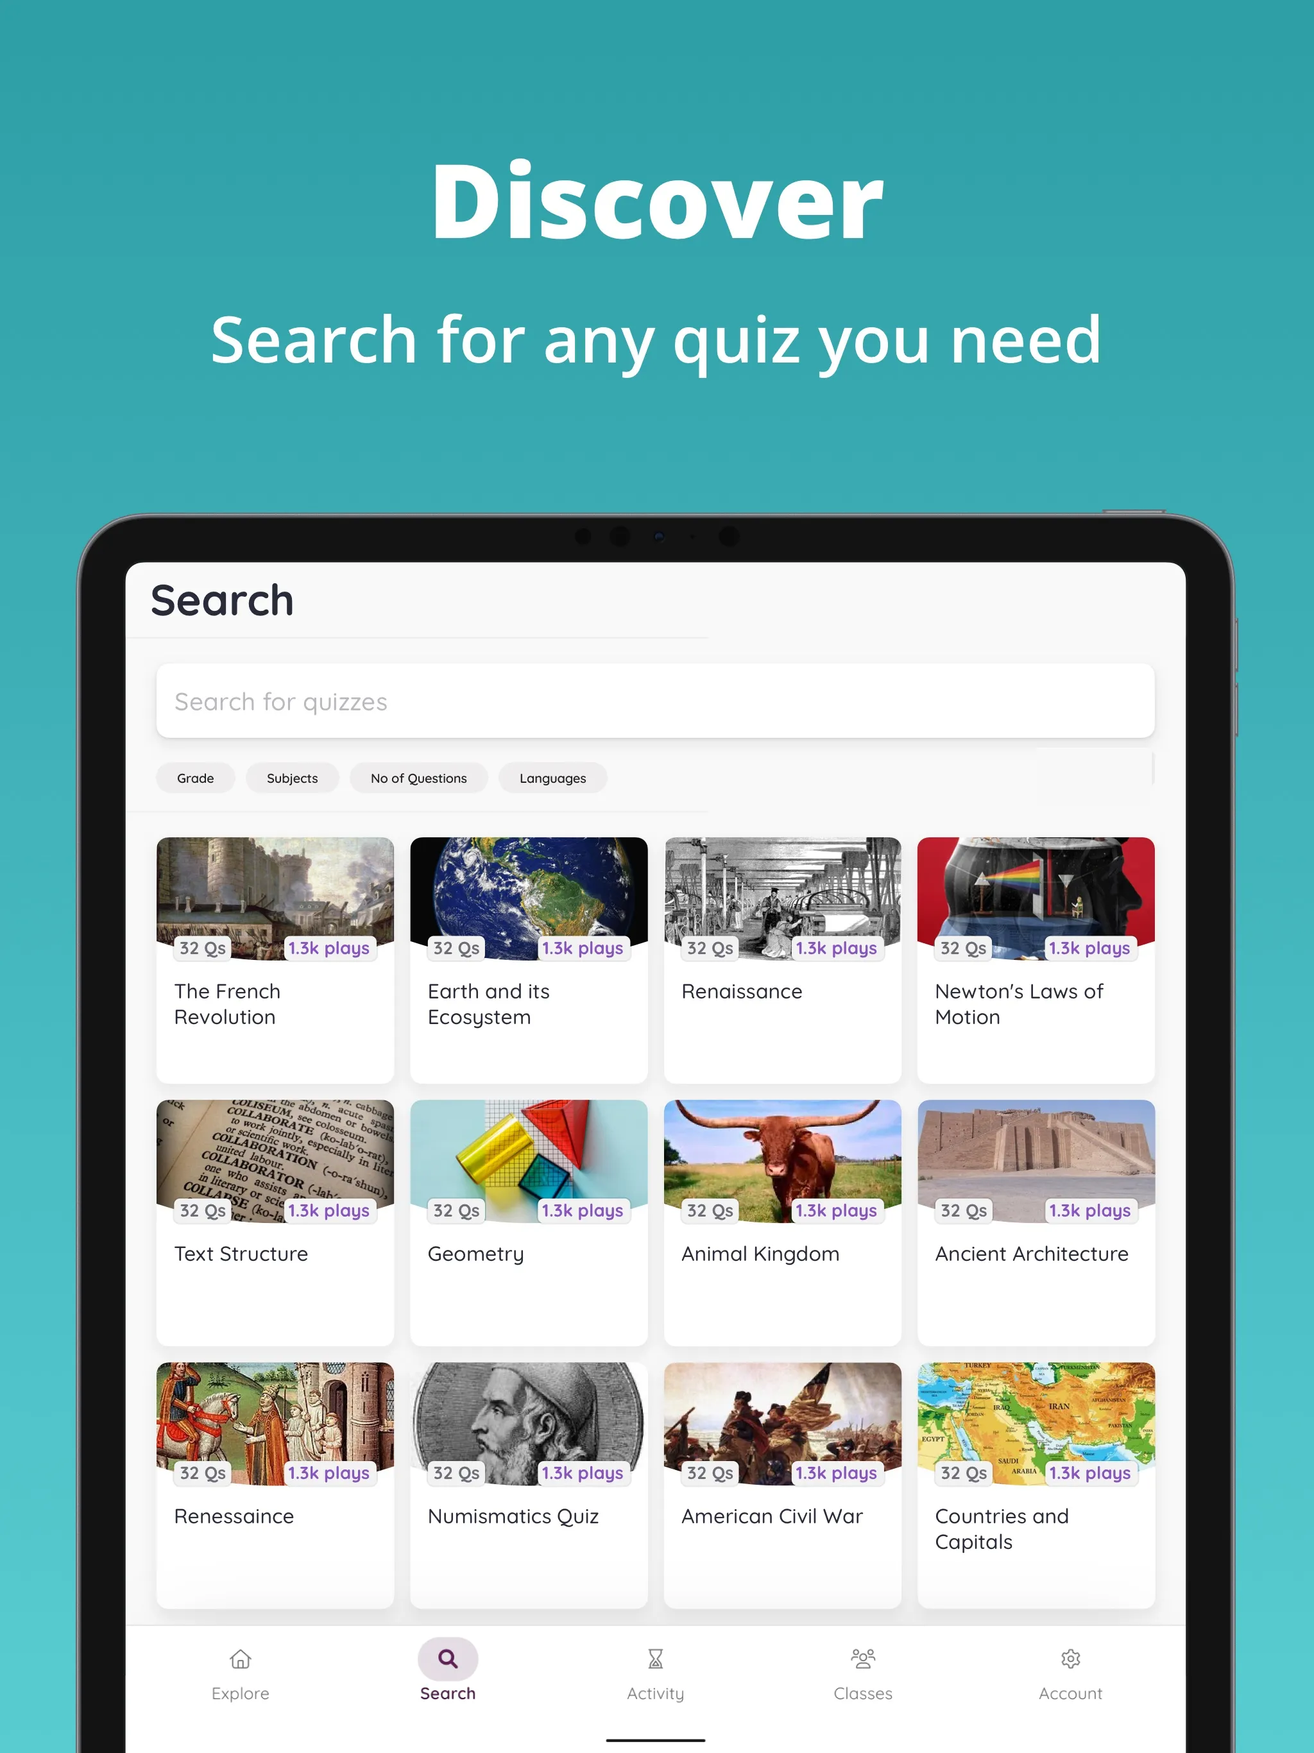Click the No of Questions filter button

pyautogui.click(x=420, y=777)
